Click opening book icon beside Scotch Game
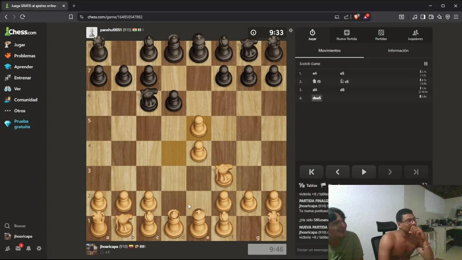The width and height of the screenshot is (462, 260). pyautogui.click(x=426, y=64)
